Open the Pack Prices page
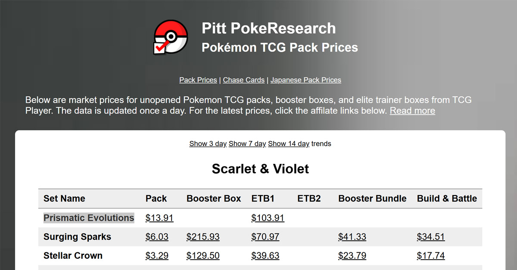Screen dimensions: 517x270 tap(198, 80)
